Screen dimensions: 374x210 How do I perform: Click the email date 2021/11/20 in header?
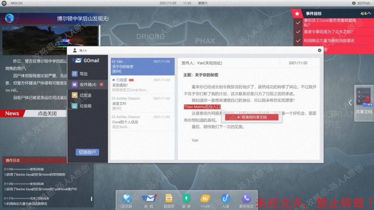click(x=298, y=63)
